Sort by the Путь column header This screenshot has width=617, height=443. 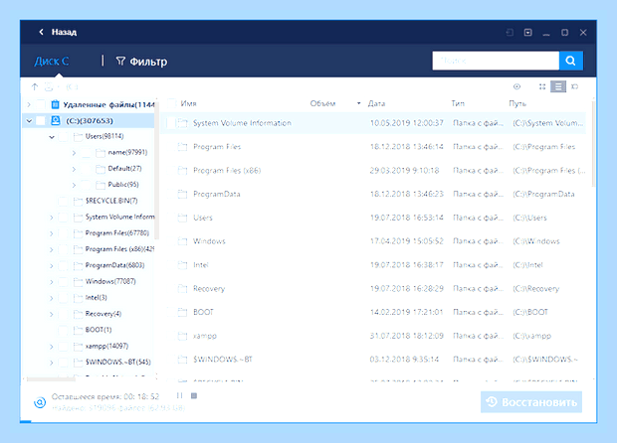[x=517, y=103]
